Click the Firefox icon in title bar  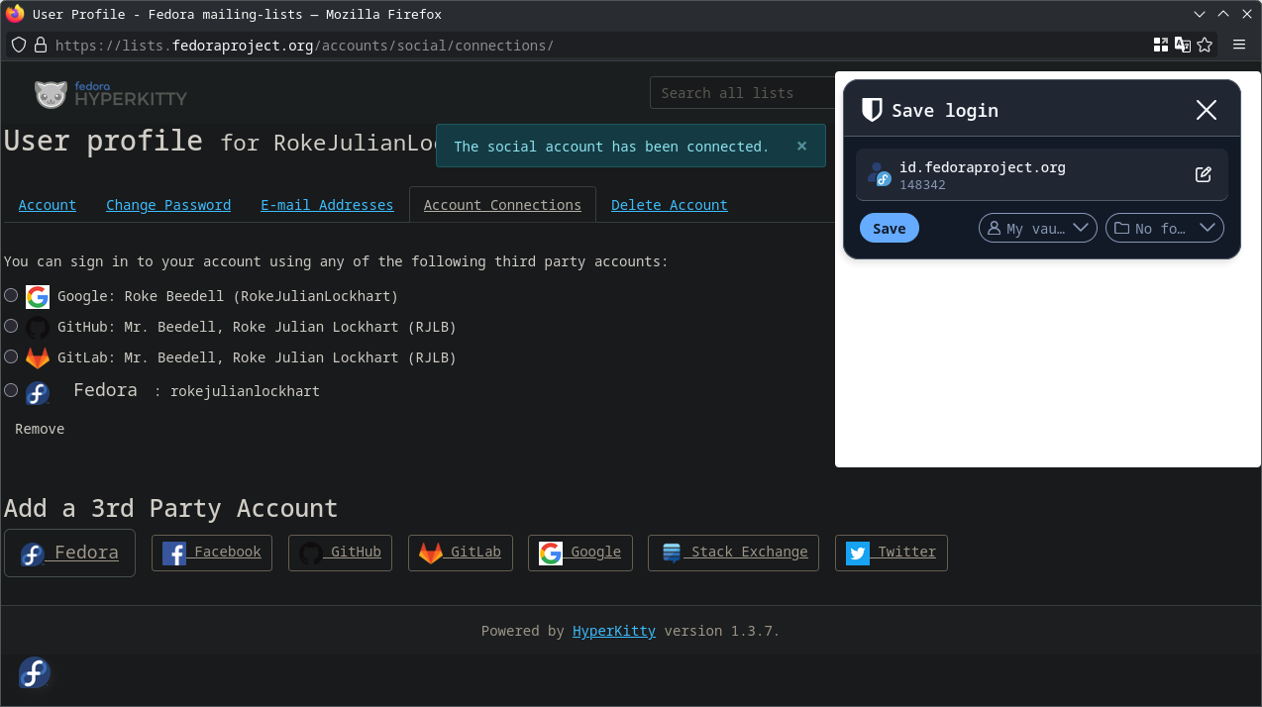[x=15, y=14]
